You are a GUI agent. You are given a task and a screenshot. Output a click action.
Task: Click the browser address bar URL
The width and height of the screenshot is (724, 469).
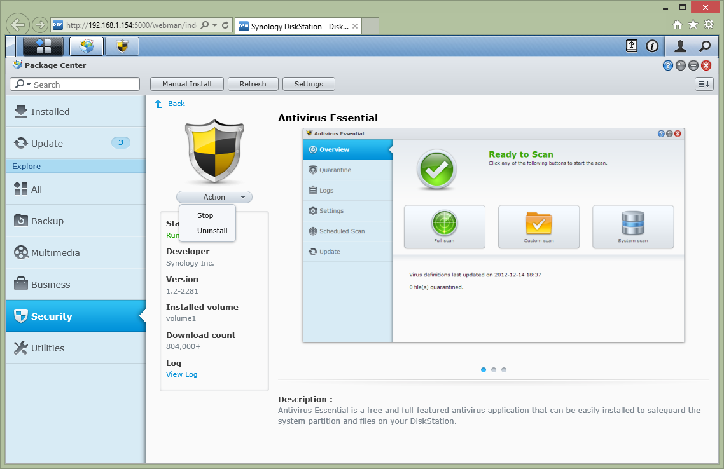[x=132, y=25]
